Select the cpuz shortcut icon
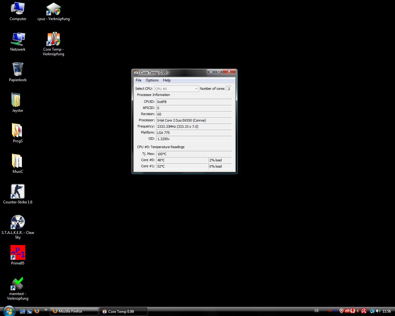 53,11
